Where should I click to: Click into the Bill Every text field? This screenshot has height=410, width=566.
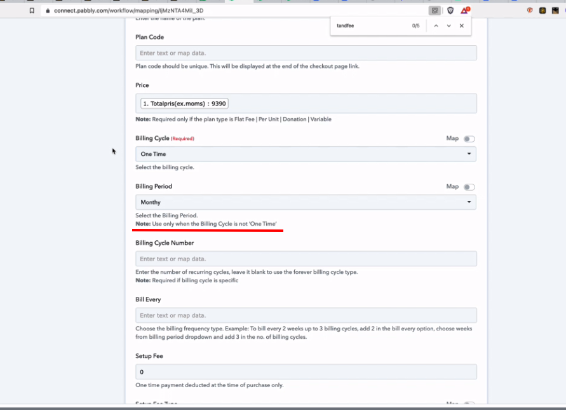tap(306, 315)
